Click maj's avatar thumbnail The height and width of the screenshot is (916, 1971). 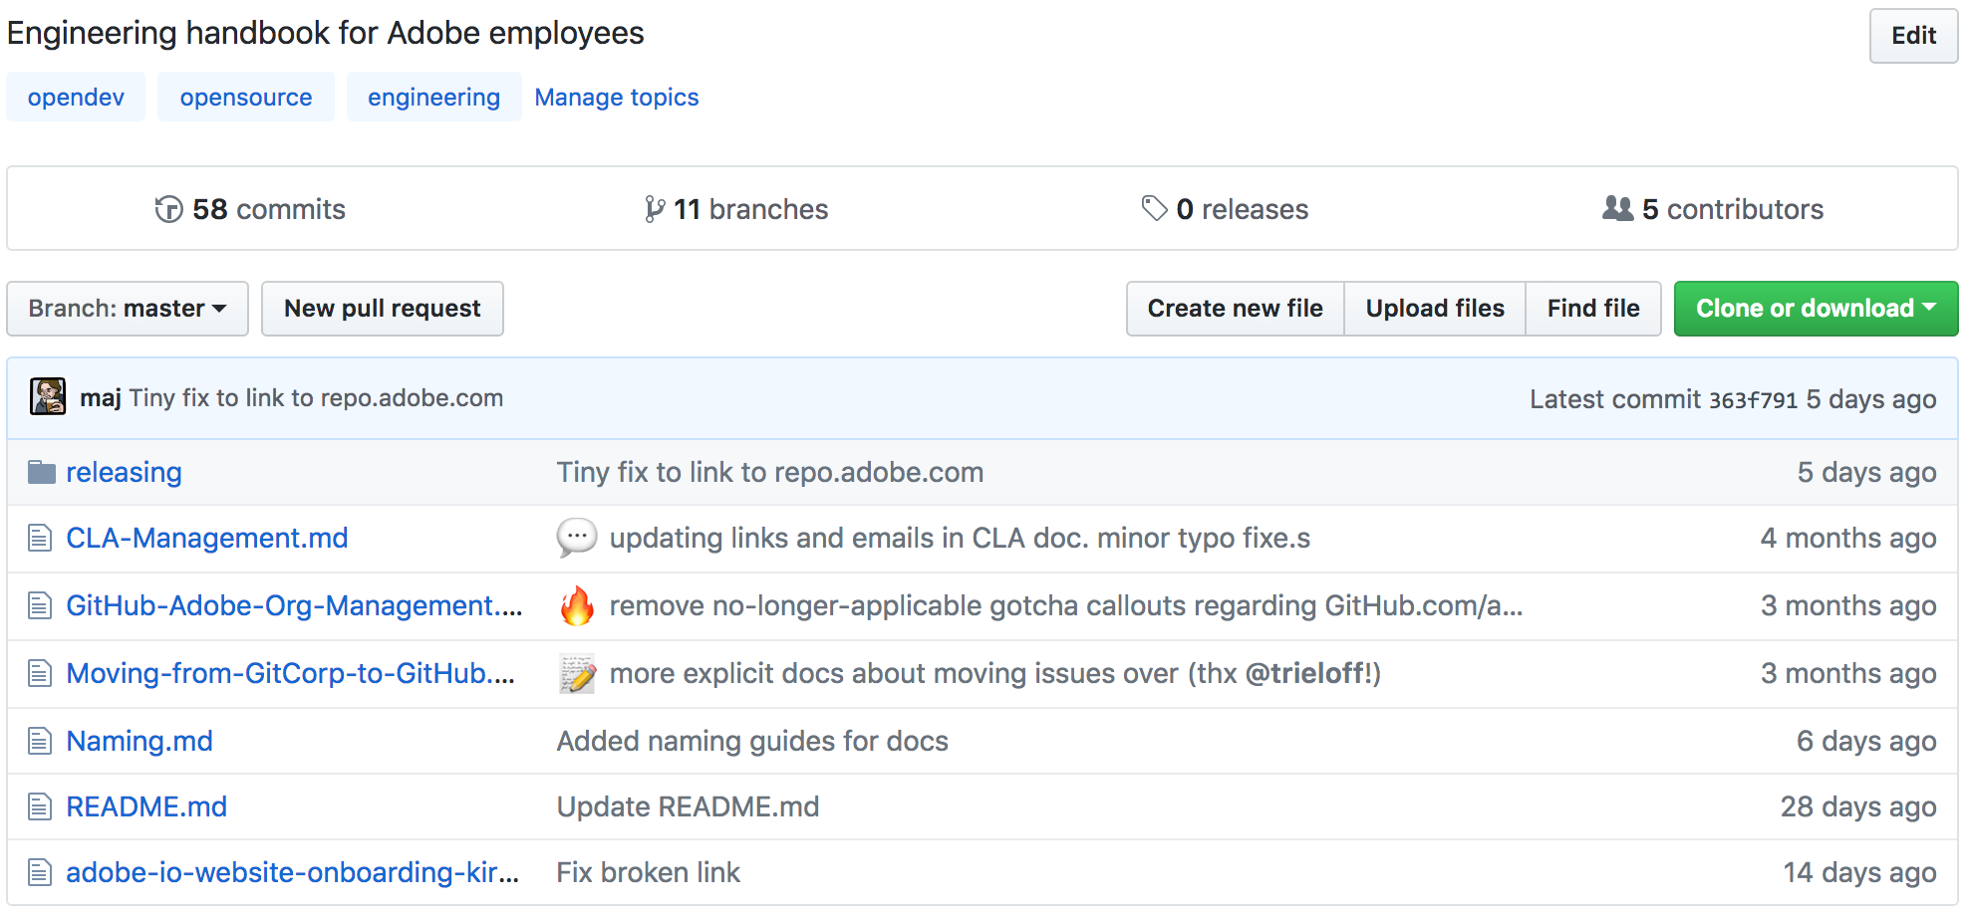click(48, 396)
